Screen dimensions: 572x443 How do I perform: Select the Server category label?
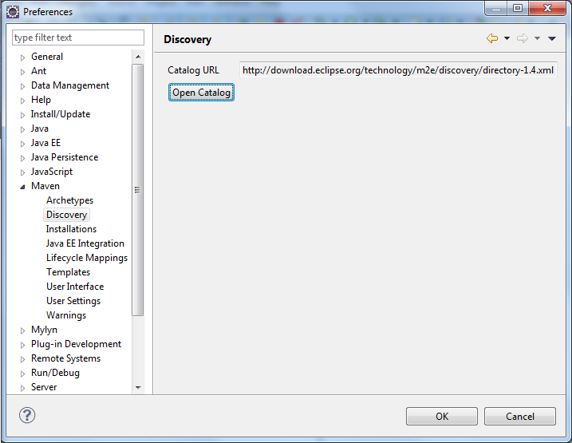[x=44, y=387]
